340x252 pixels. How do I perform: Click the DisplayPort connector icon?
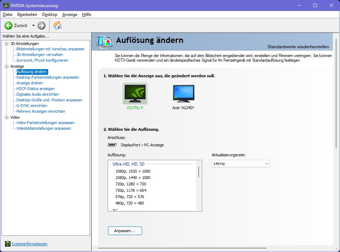pyautogui.click(x=112, y=145)
